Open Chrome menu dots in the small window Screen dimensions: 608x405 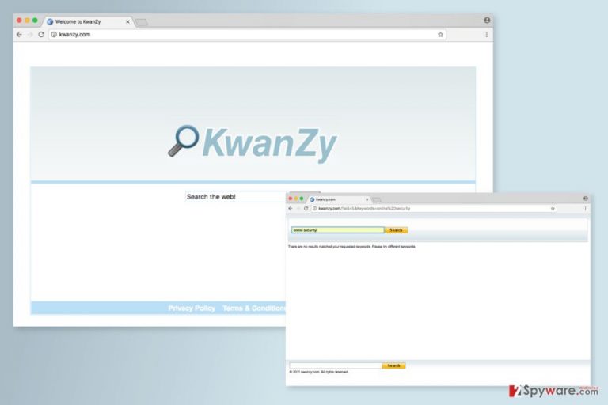click(x=586, y=209)
